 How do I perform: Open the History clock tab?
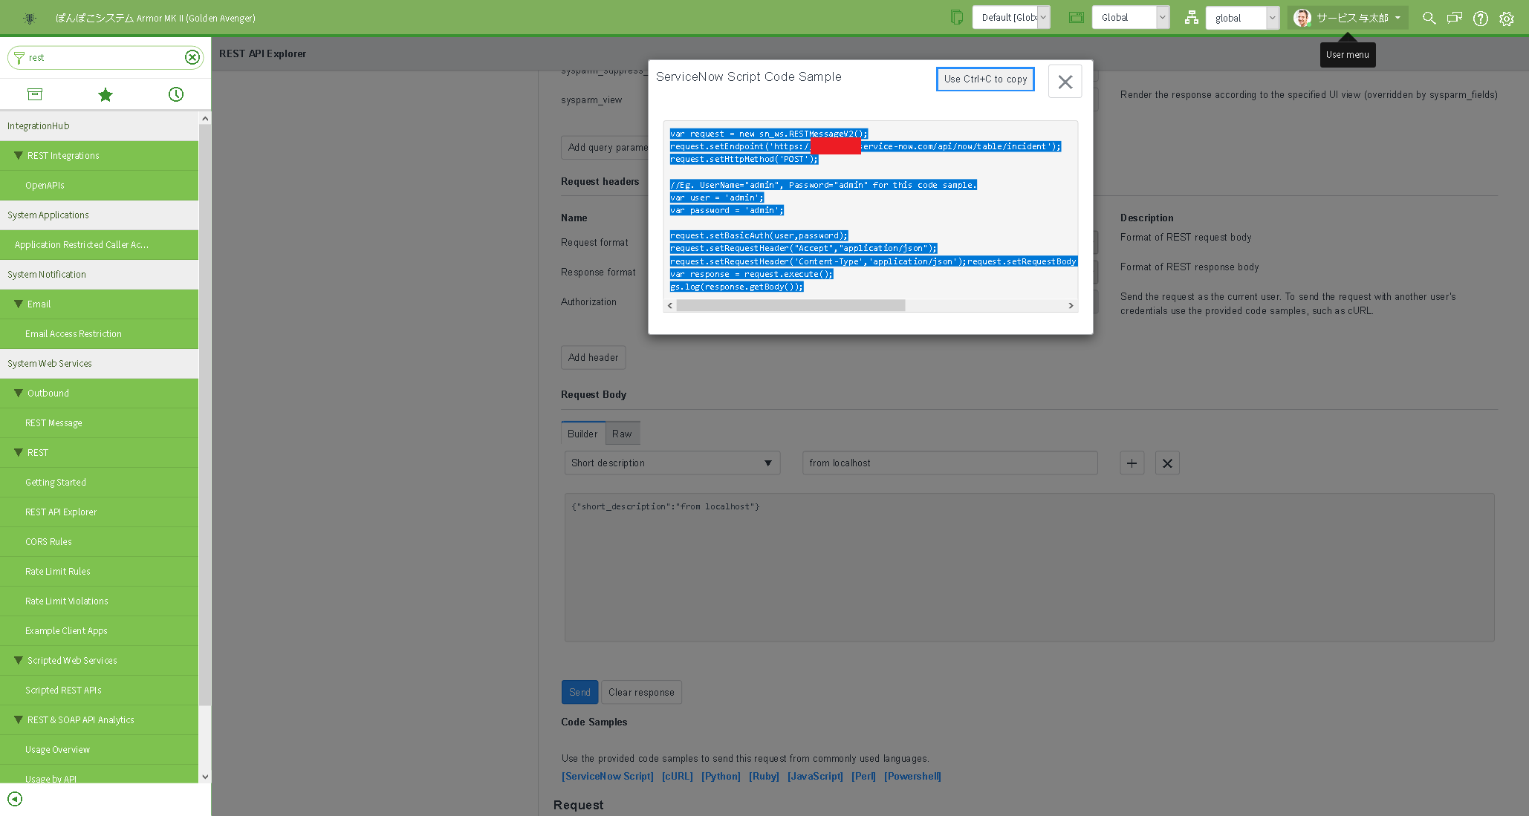(176, 94)
